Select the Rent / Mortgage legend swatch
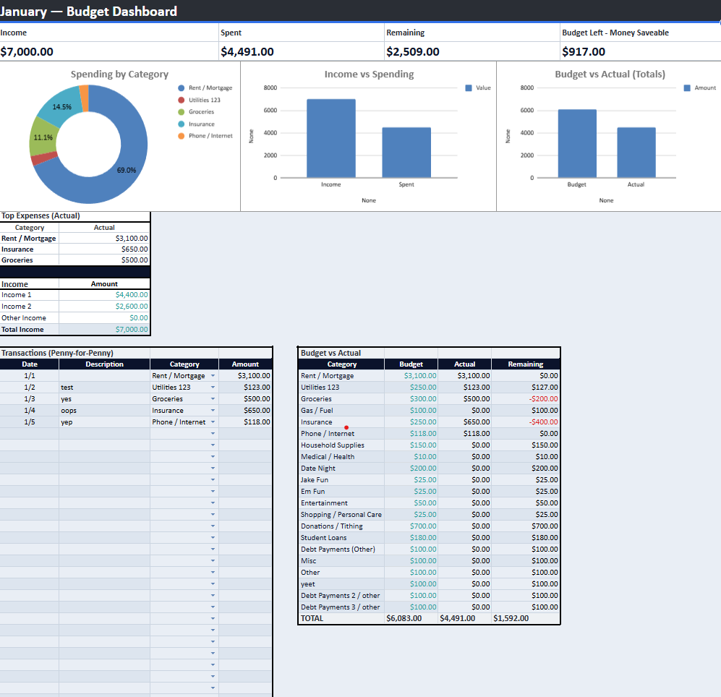Image resolution: width=721 pixels, height=697 pixels. [x=182, y=87]
